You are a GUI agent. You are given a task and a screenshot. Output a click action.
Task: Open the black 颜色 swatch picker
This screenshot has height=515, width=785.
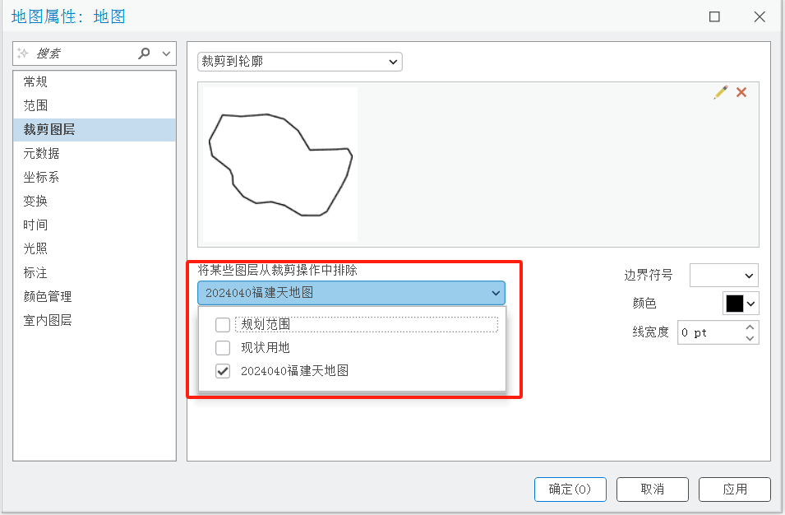(741, 304)
